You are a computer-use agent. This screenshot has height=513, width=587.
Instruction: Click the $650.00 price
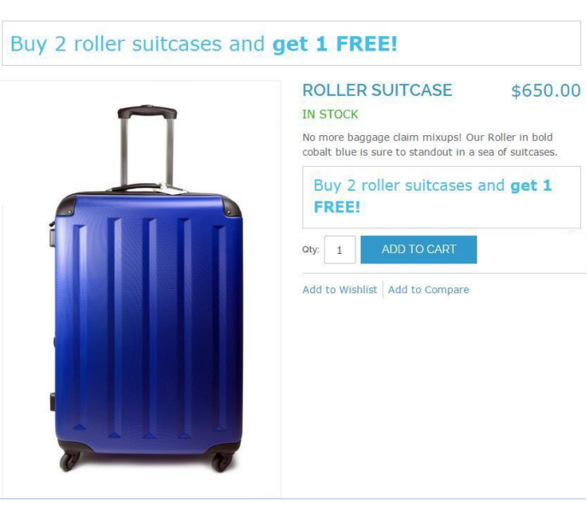545,91
